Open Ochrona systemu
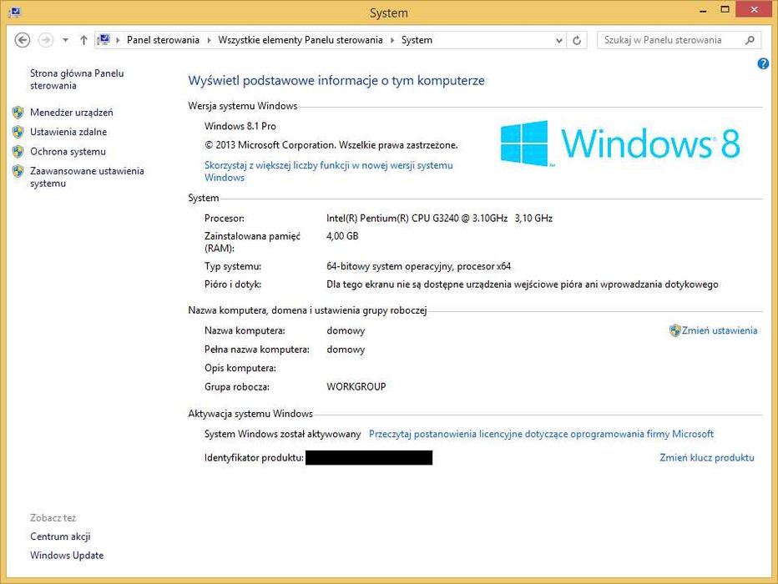Image resolution: width=778 pixels, height=584 pixels. (x=68, y=152)
